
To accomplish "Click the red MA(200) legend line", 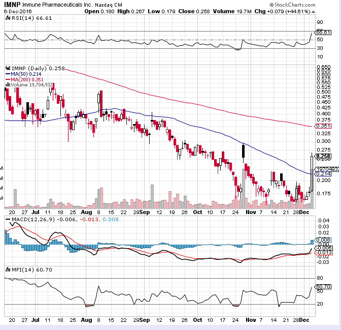I will coord(7,79).
